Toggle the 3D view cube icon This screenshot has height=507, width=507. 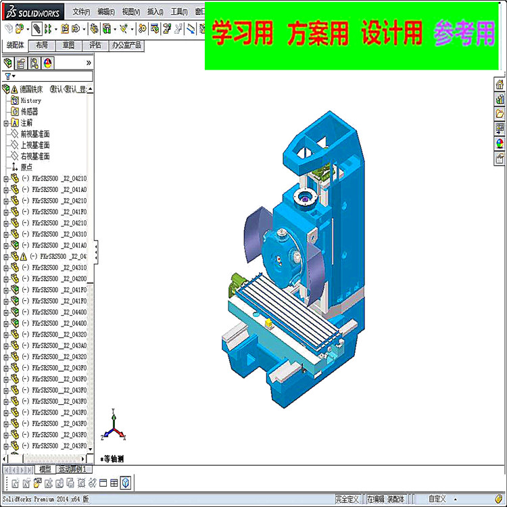pos(126,483)
